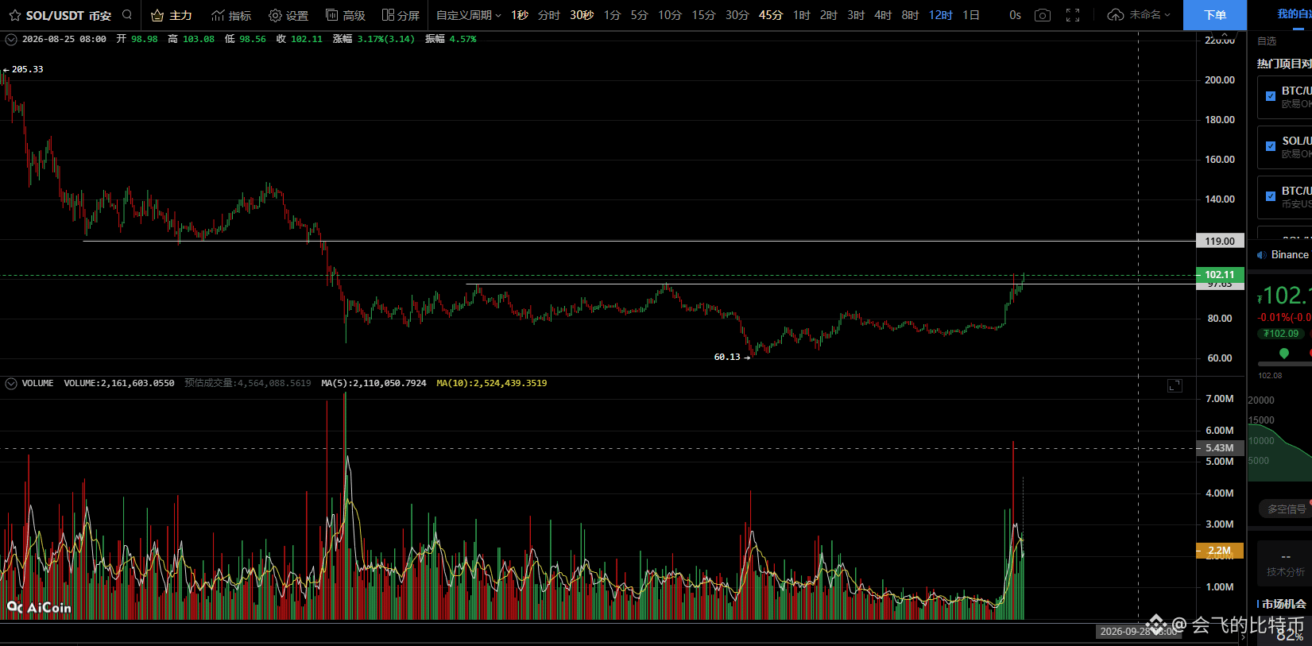Viewport: 1312px width, 646px height.
Task: Switch to the 10分 timeframe
Action: [x=670, y=15]
